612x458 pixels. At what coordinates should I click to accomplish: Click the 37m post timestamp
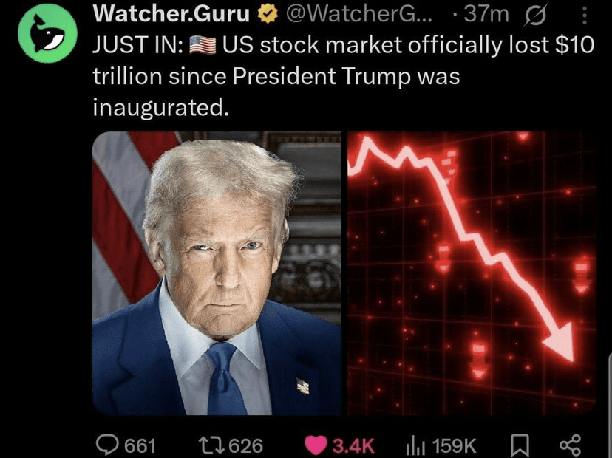point(486,14)
